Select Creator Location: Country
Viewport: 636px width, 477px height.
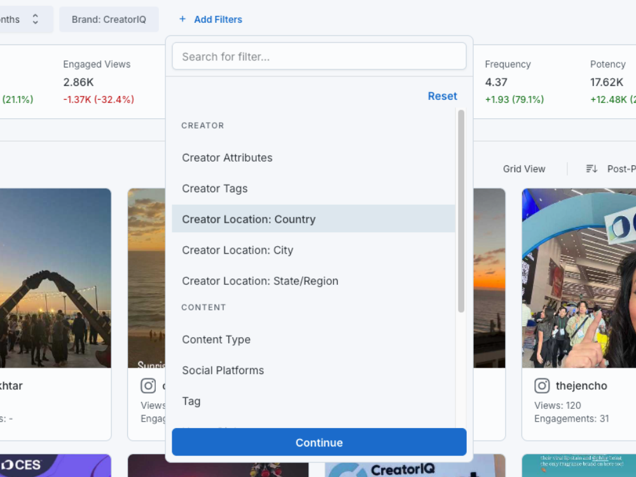pyautogui.click(x=249, y=219)
